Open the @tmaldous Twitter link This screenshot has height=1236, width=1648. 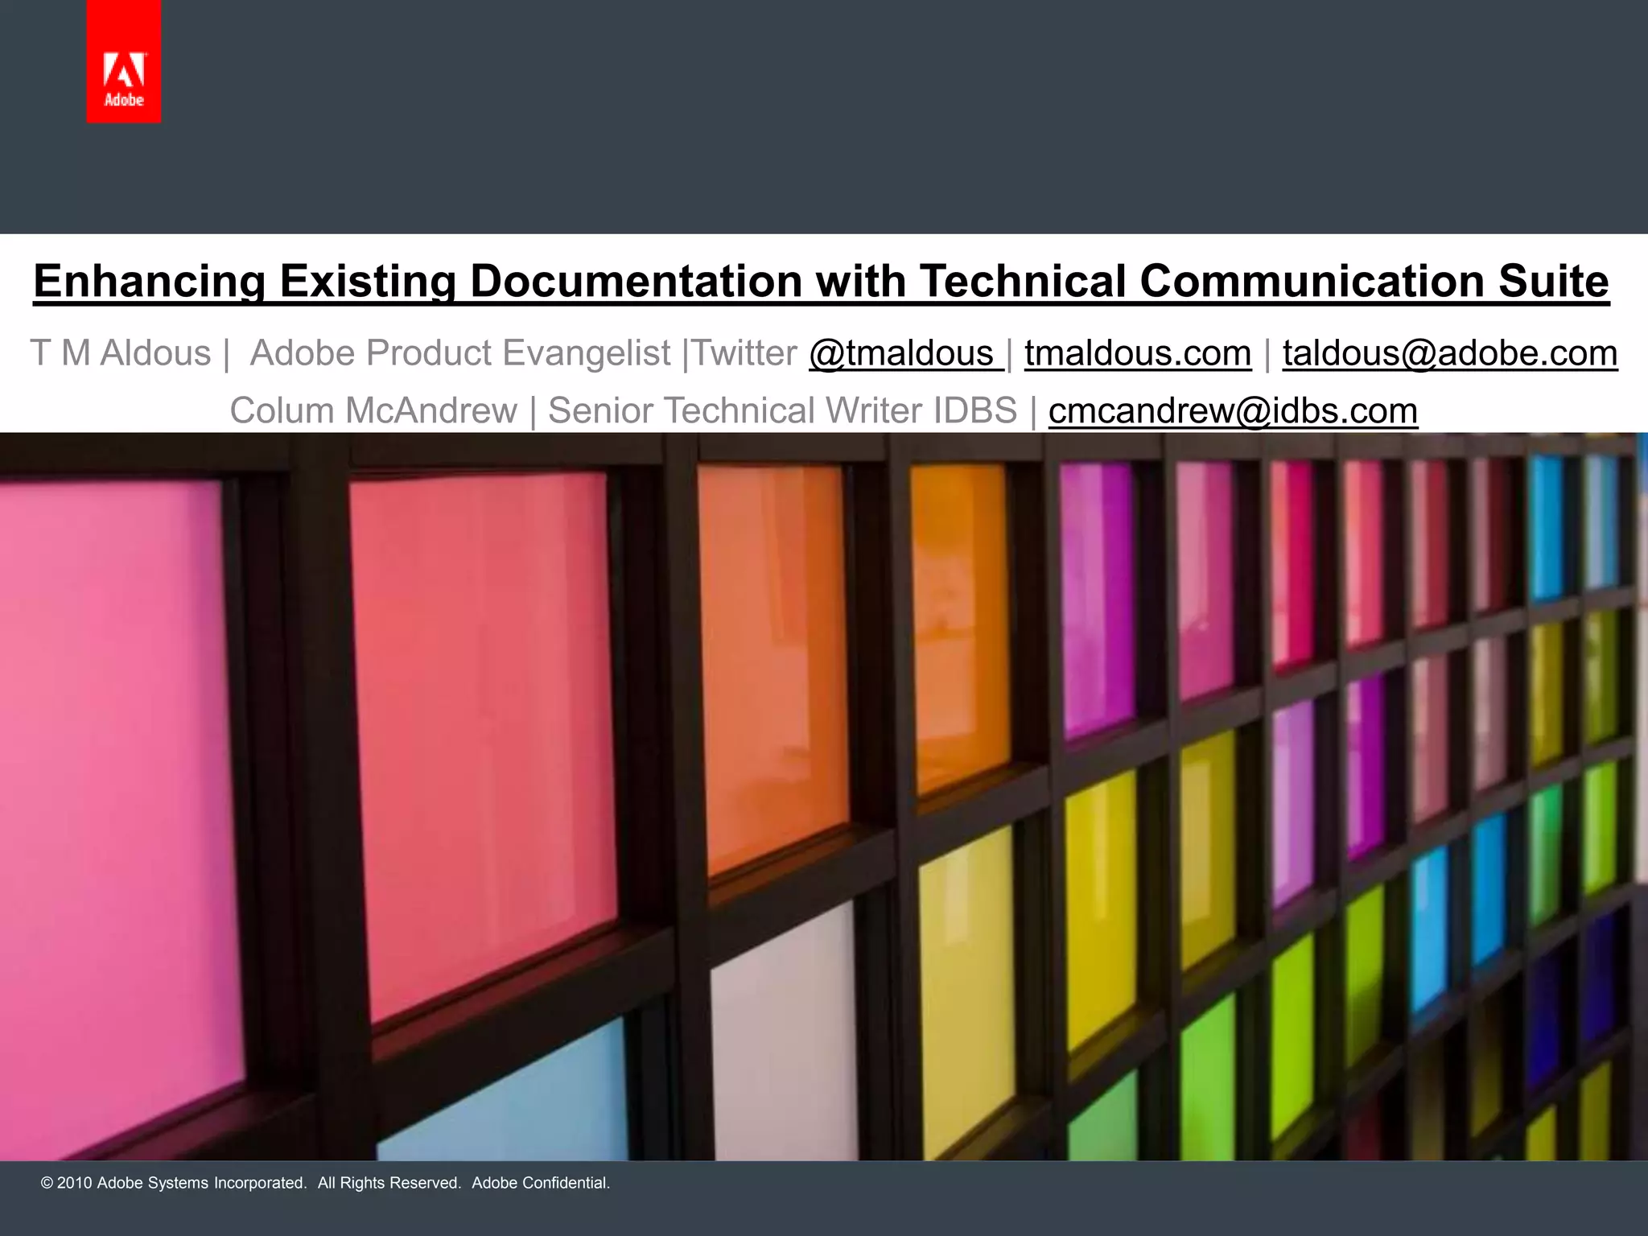coord(904,353)
